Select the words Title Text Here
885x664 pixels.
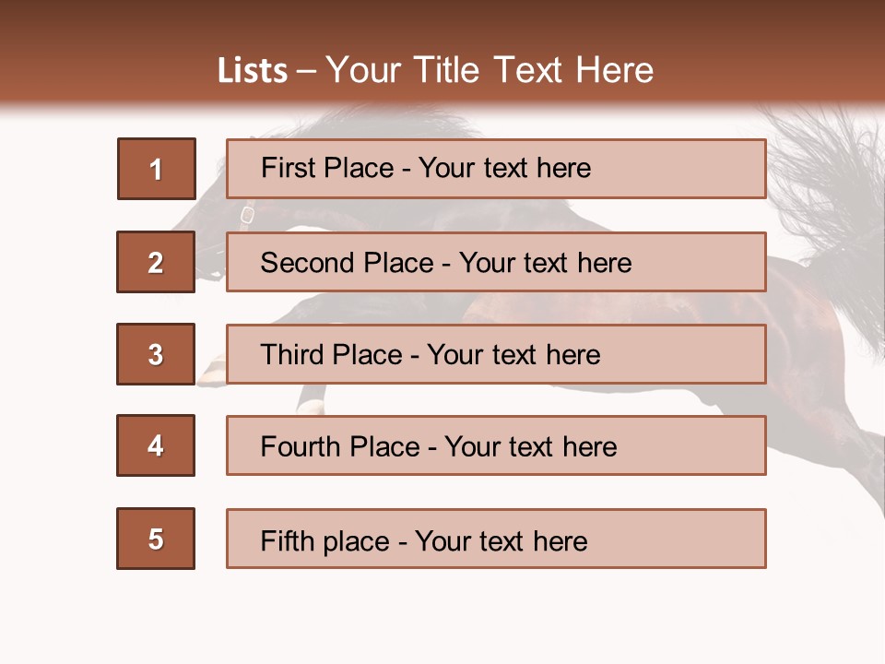coord(534,71)
